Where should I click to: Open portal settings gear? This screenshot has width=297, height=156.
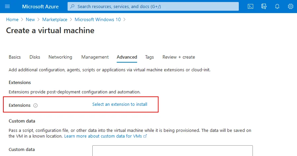291,6
